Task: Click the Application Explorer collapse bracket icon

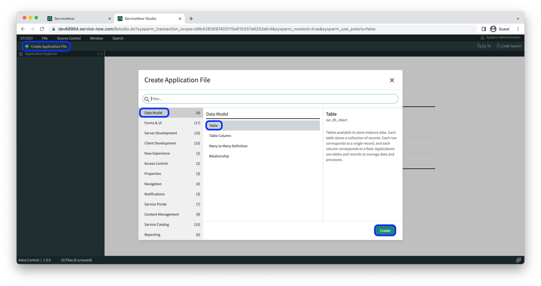Action: [100, 54]
